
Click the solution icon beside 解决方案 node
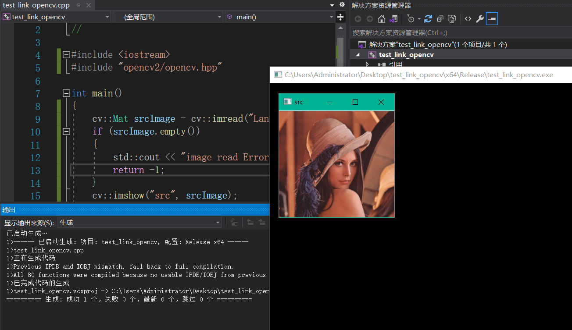(362, 44)
